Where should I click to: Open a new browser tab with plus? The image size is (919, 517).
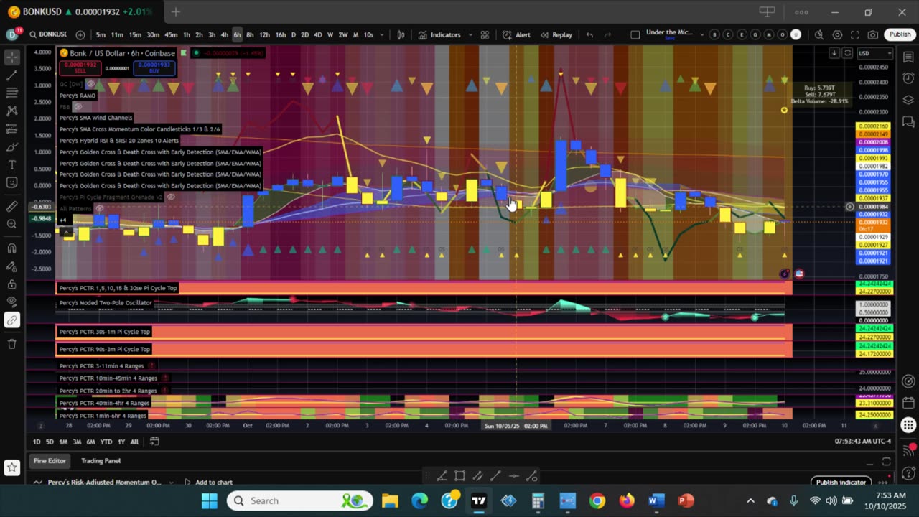pos(175,12)
